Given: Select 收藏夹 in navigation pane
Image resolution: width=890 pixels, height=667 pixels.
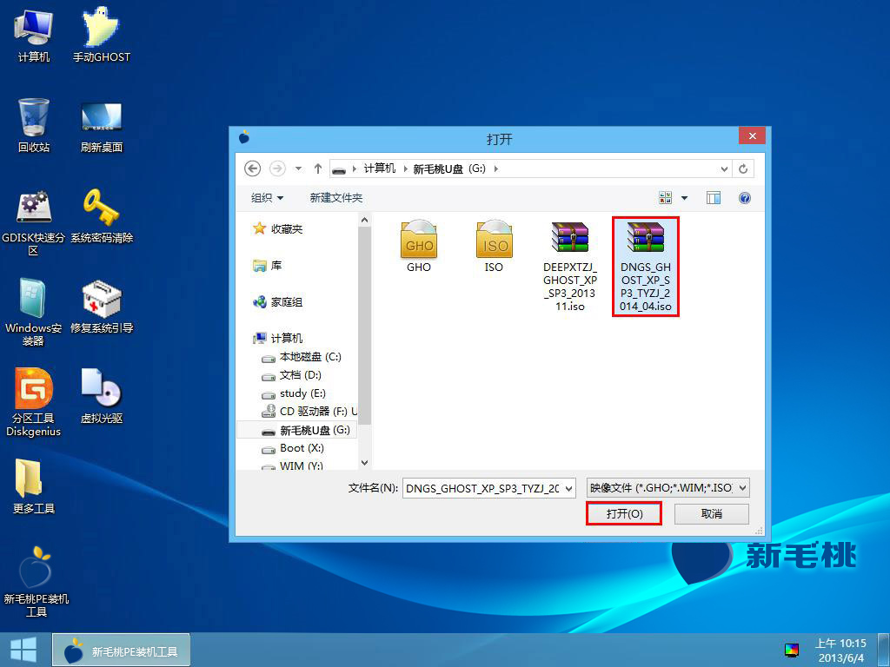Looking at the screenshot, I should 278,228.
